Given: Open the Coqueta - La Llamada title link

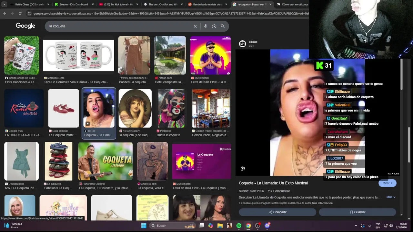Looking at the screenshot, I should (273, 183).
